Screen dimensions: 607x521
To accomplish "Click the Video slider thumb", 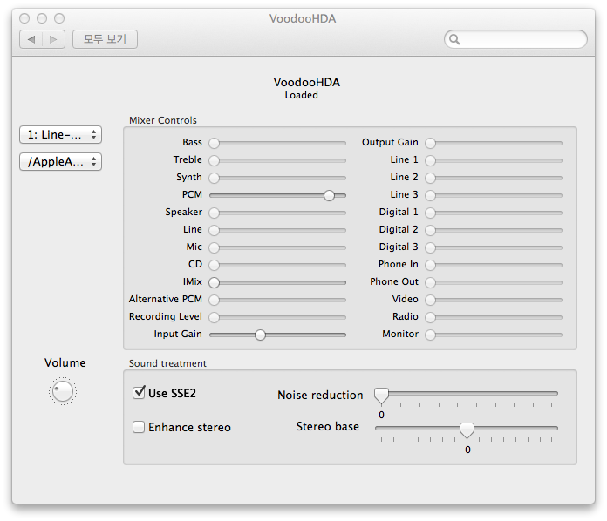I will tap(430, 300).
